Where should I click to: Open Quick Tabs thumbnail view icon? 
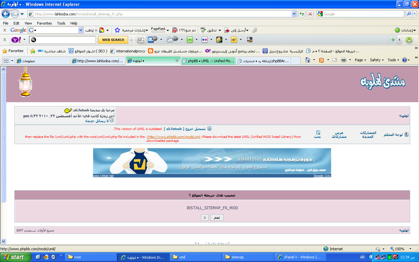point(6,61)
